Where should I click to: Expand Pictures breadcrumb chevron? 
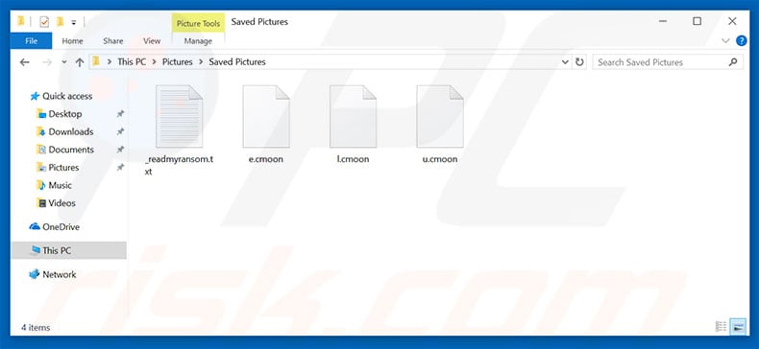click(201, 62)
